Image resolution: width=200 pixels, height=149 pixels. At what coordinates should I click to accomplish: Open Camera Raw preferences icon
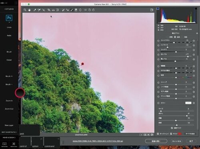(85, 10)
